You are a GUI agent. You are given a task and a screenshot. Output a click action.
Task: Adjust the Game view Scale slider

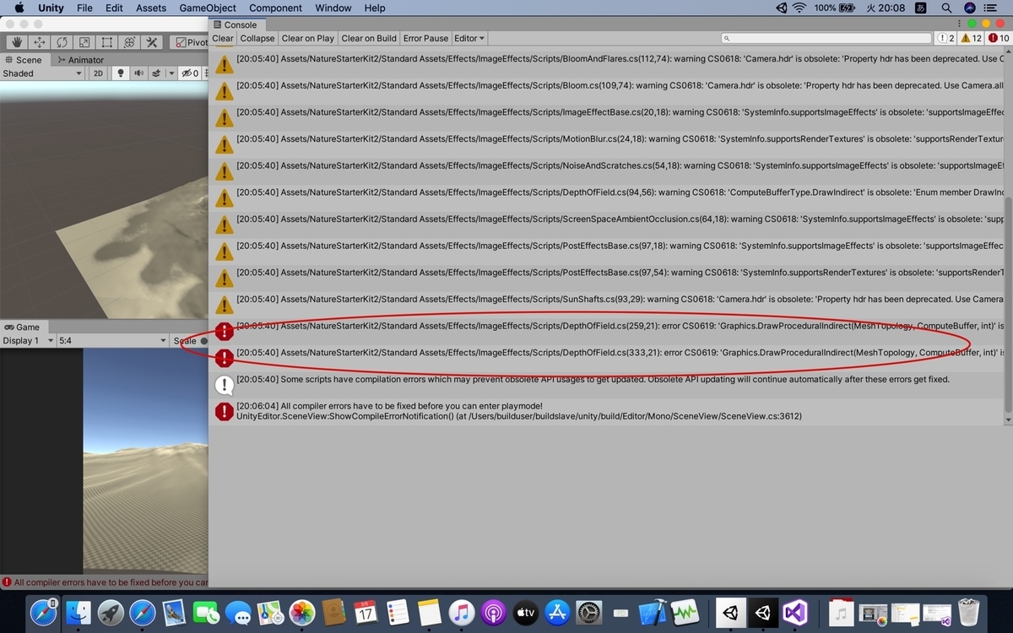click(203, 341)
